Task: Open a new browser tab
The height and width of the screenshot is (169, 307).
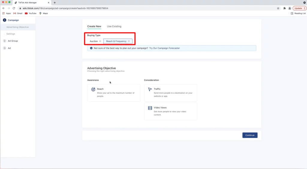Action: point(55,2)
